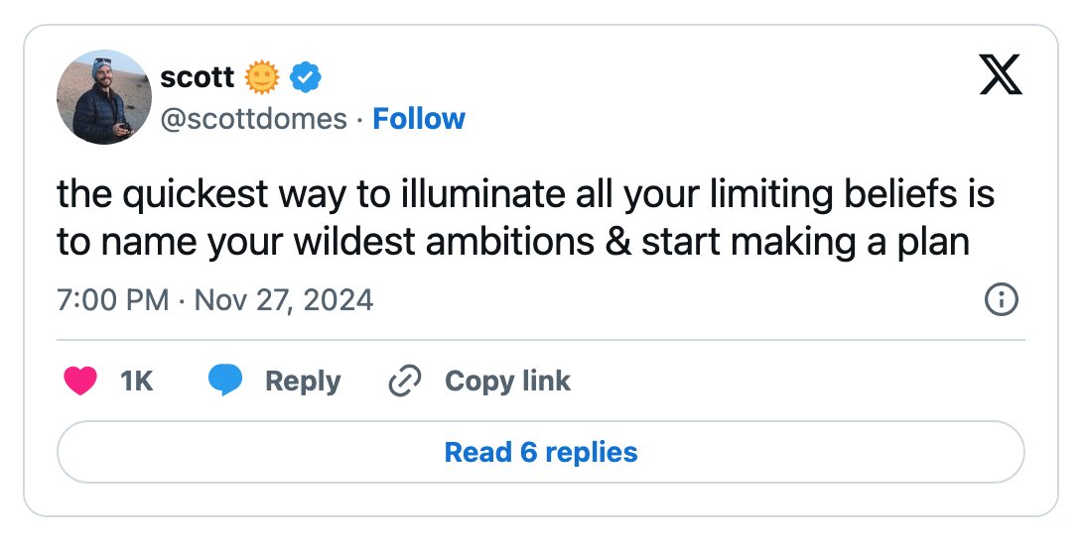The height and width of the screenshot is (549, 1085).
Task: Open the 7:00 PM Nov 27, 2024 timestamp
Action: (215, 300)
